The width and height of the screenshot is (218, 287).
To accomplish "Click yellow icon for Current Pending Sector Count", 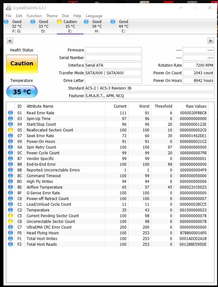I will 10,216.
